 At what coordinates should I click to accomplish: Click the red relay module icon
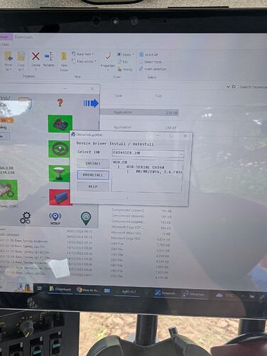(60, 197)
